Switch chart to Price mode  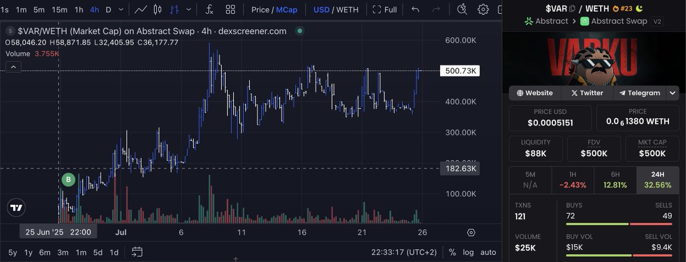[260, 9]
